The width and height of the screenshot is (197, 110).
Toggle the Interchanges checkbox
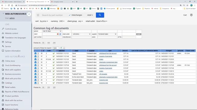tap(70, 15)
